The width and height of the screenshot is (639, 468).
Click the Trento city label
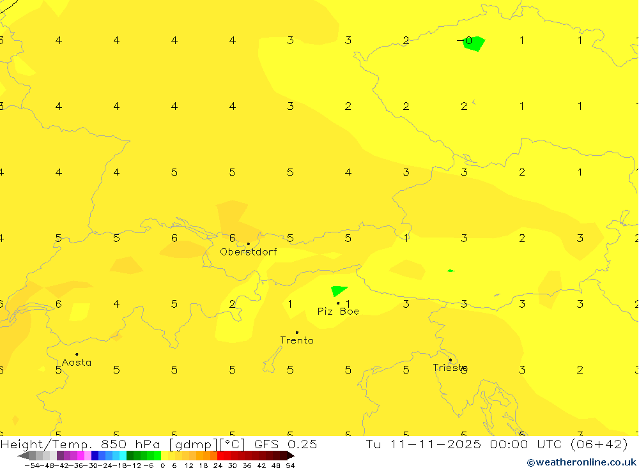point(296,340)
